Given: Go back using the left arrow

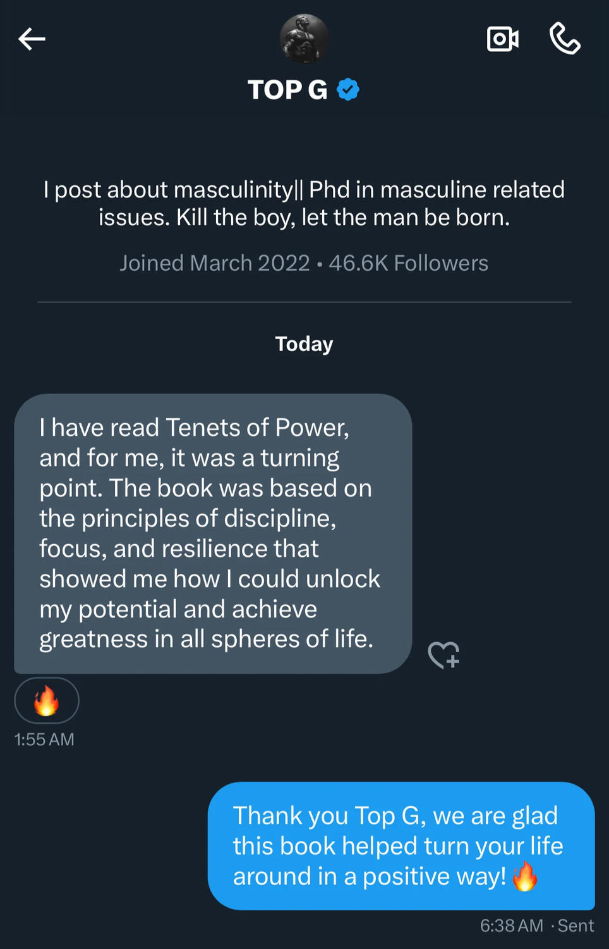Looking at the screenshot, I should (x=32, y=39).
